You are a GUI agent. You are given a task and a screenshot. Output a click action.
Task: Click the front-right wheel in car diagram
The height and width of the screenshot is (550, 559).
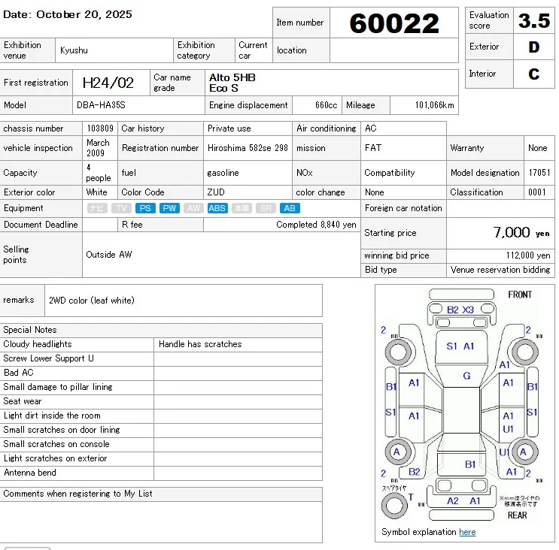525,352
